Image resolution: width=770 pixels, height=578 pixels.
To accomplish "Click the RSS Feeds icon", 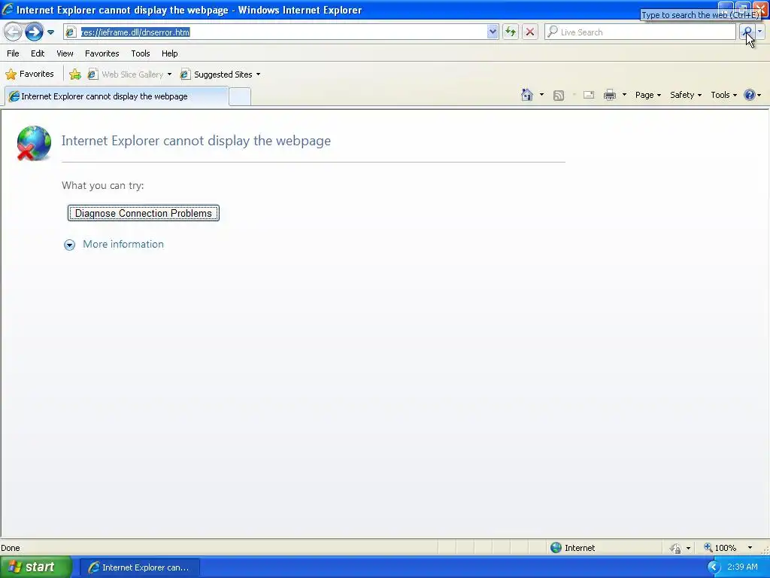I will [559, 96].
